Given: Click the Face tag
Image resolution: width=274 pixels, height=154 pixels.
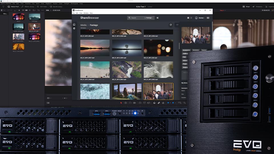Looking at the screenshot, I should pyautogui.click(x=184, y=57).
